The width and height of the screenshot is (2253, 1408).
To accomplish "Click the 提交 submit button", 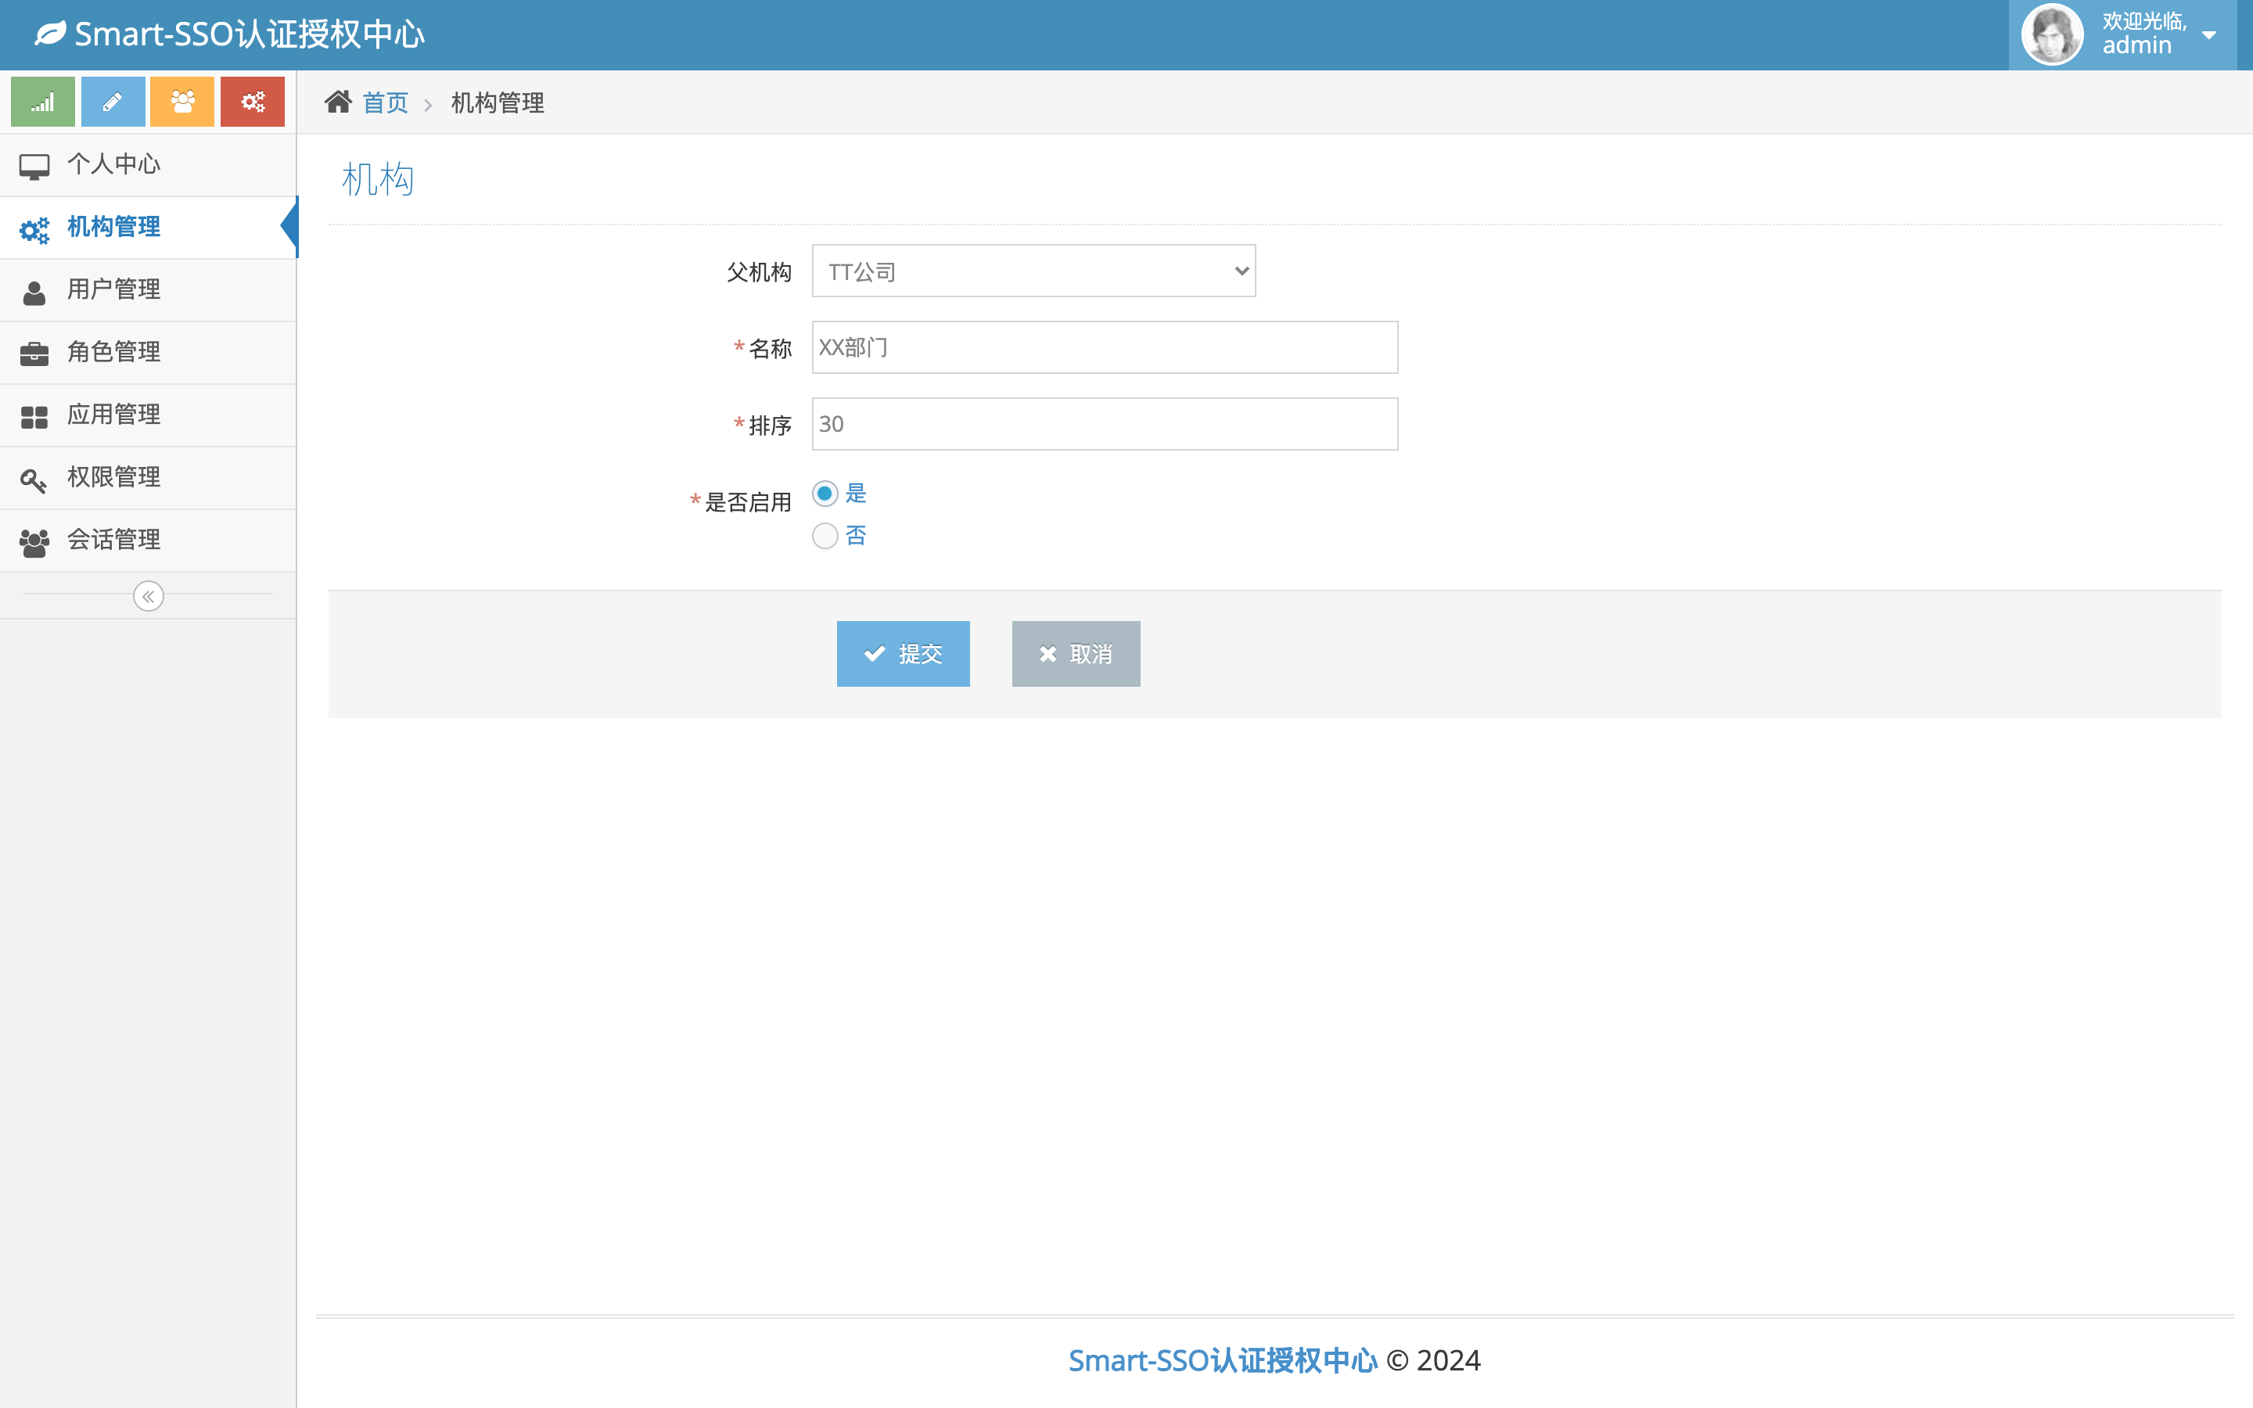I will [x=903, y=654].
